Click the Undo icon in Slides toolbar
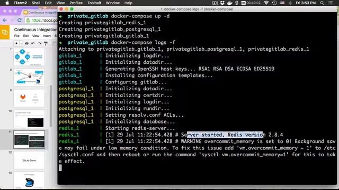The image size is (339, 190). pos(33,43)
